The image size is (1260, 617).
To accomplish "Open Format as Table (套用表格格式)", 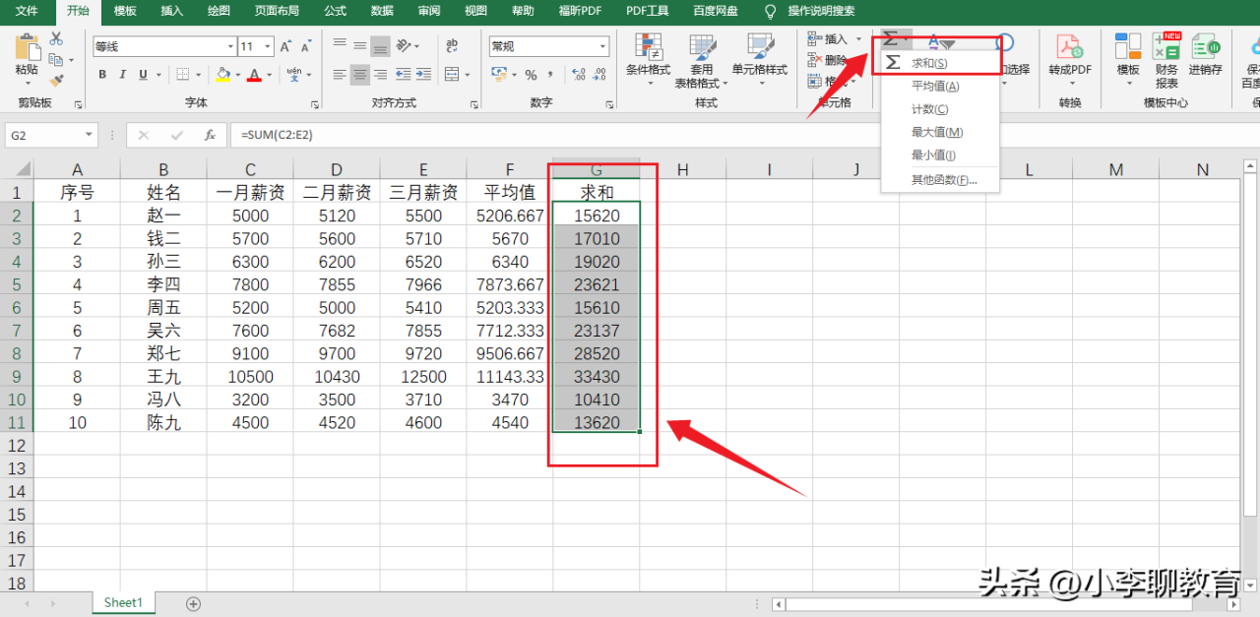I will [702, 61].
